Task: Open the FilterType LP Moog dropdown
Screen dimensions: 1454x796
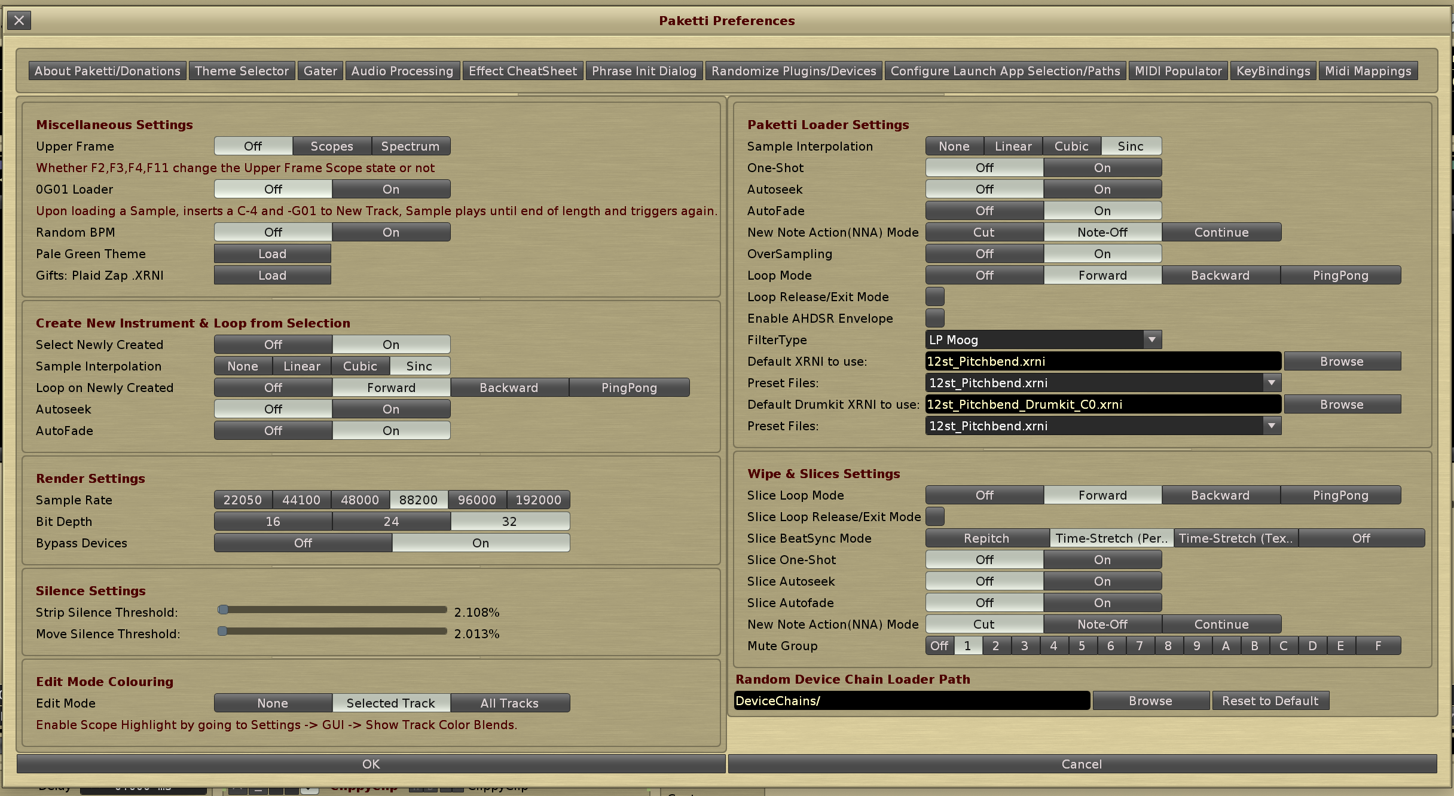Action: pos(1043,339)
